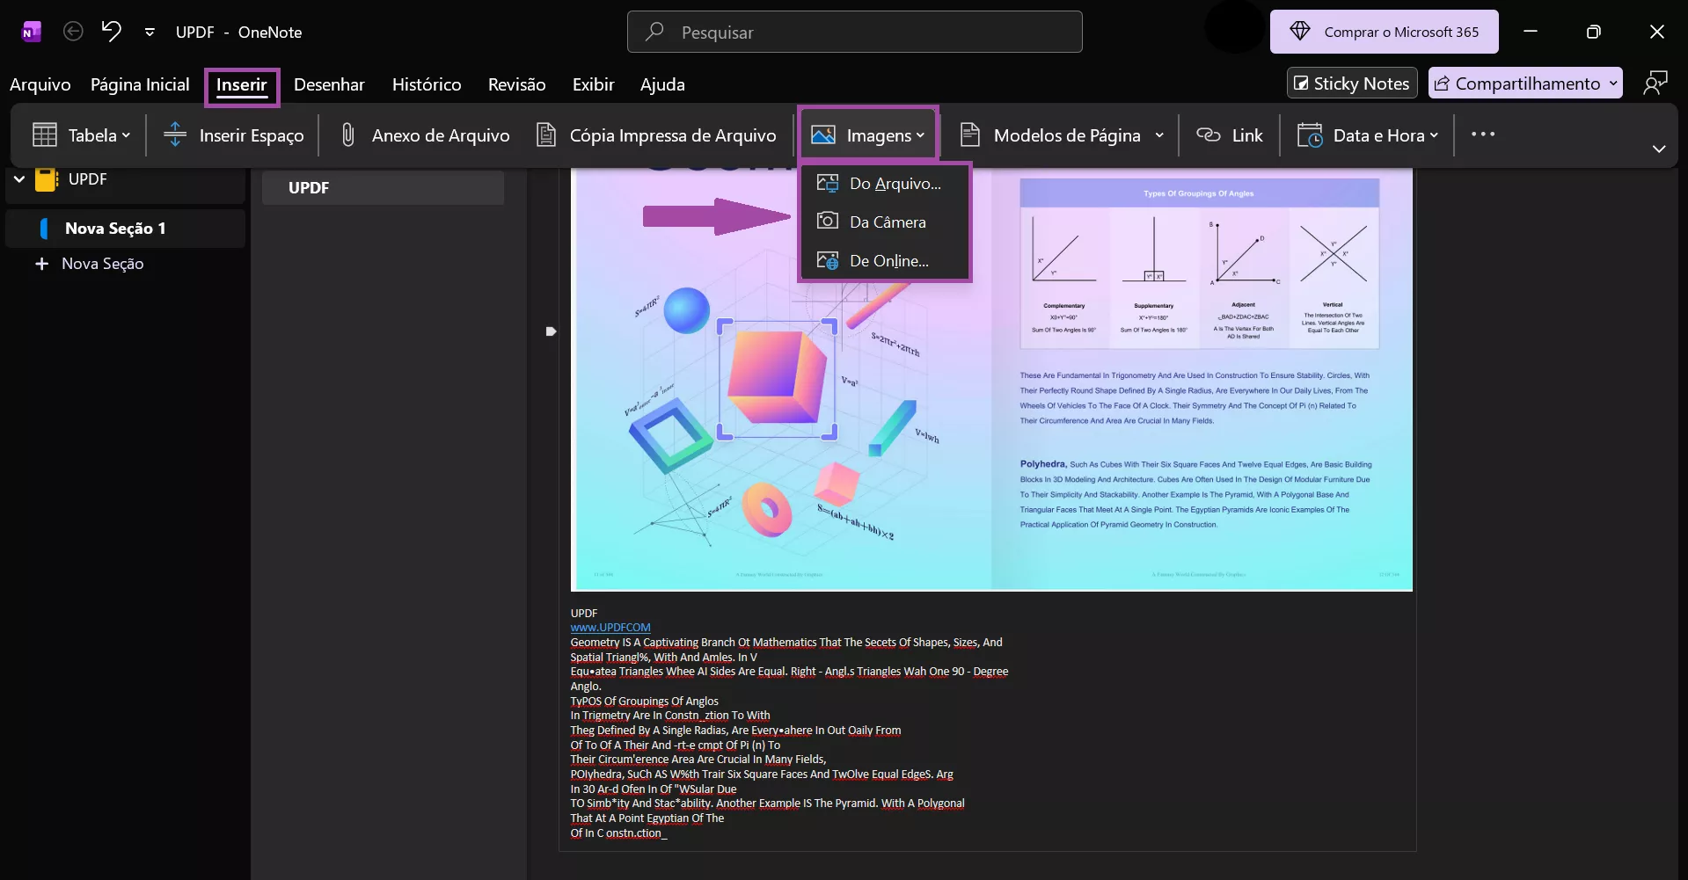
Task: Switch to the Desenhar tab
Action: pyautogui.click(x=329, y=84)
